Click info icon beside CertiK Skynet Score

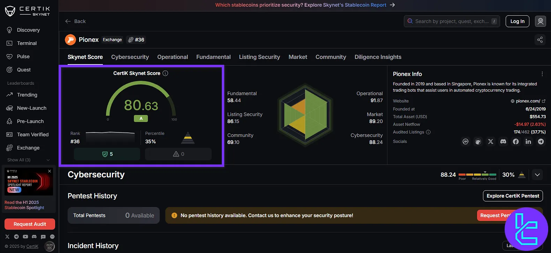click(x=165, y=73)
